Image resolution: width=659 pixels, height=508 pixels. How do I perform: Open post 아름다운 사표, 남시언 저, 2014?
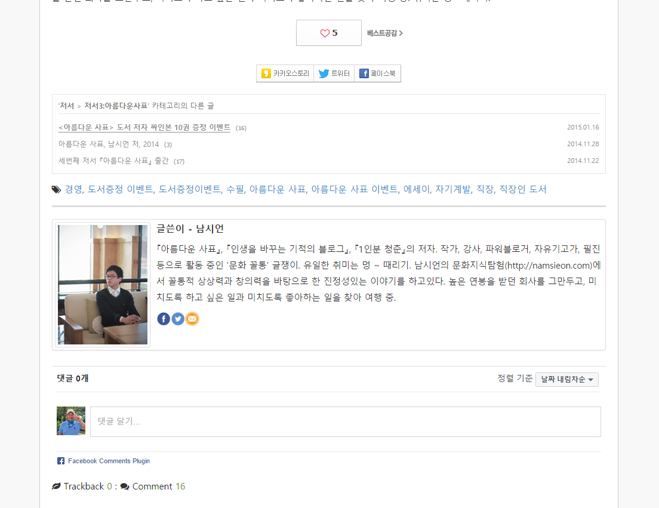coord(109,144)
